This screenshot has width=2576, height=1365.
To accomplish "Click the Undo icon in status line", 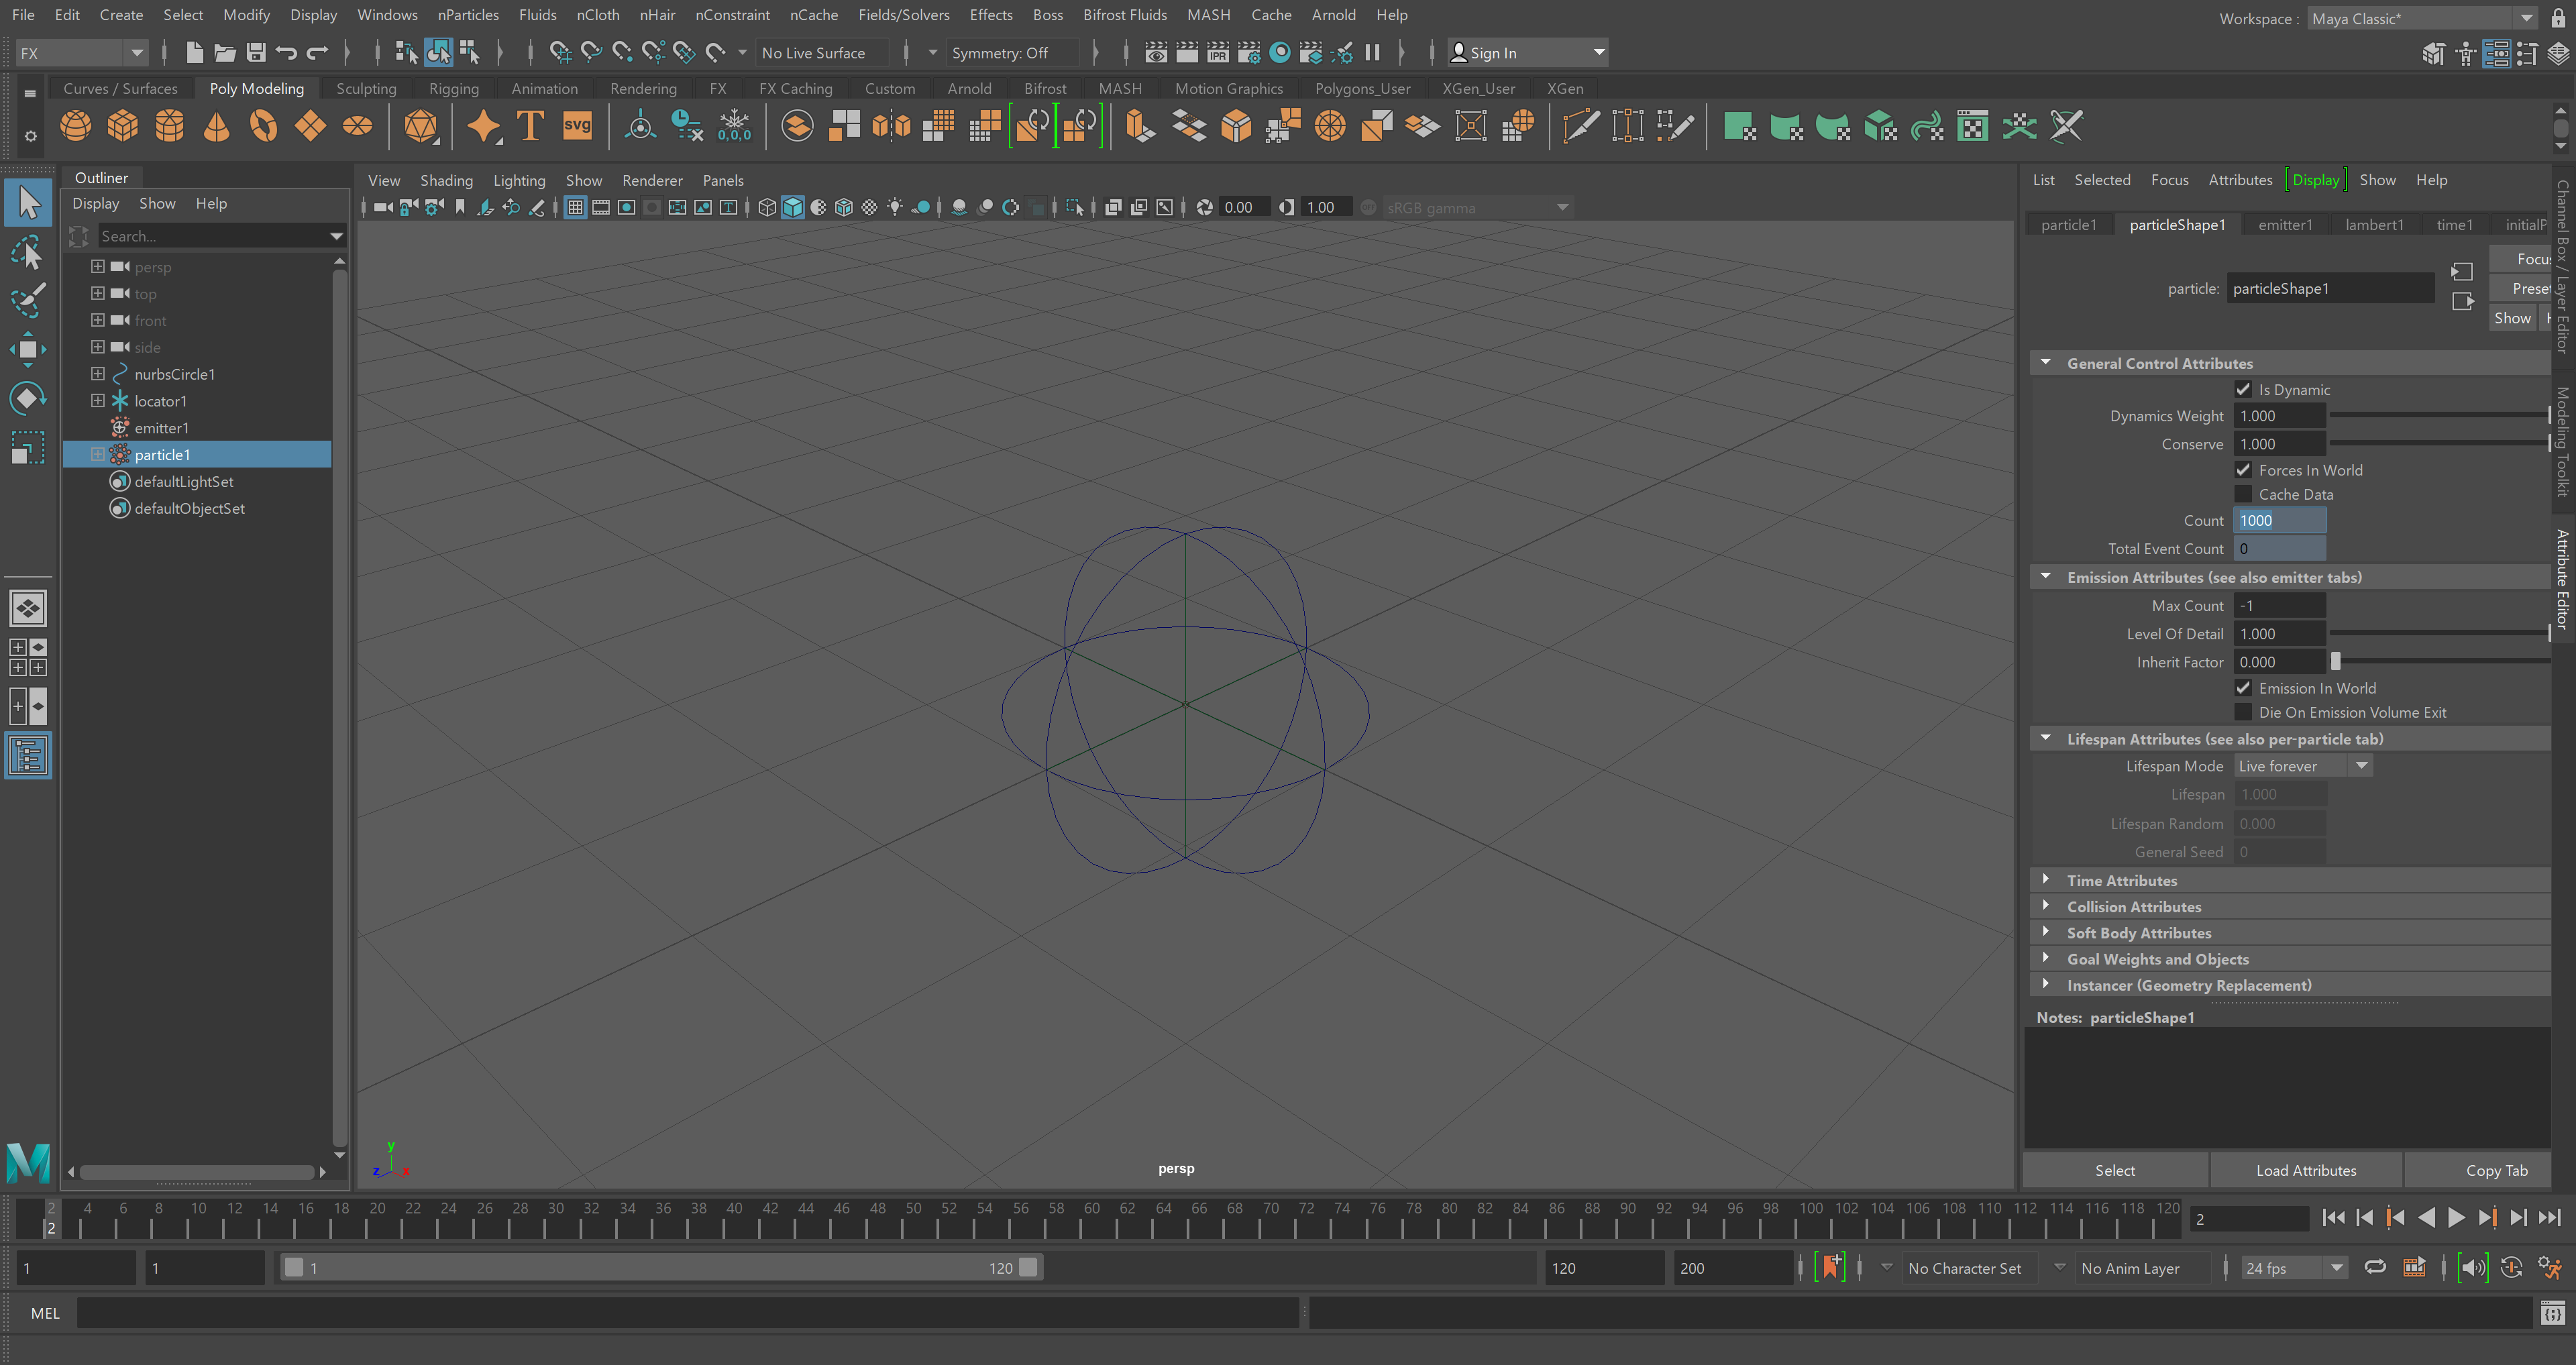I will point(287,53).
